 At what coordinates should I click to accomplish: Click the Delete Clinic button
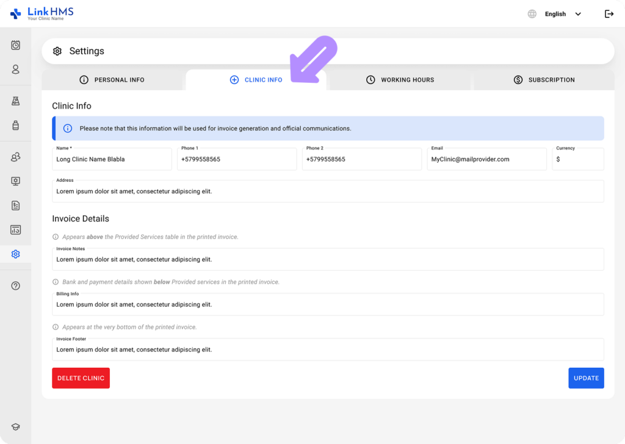[81, 378]
